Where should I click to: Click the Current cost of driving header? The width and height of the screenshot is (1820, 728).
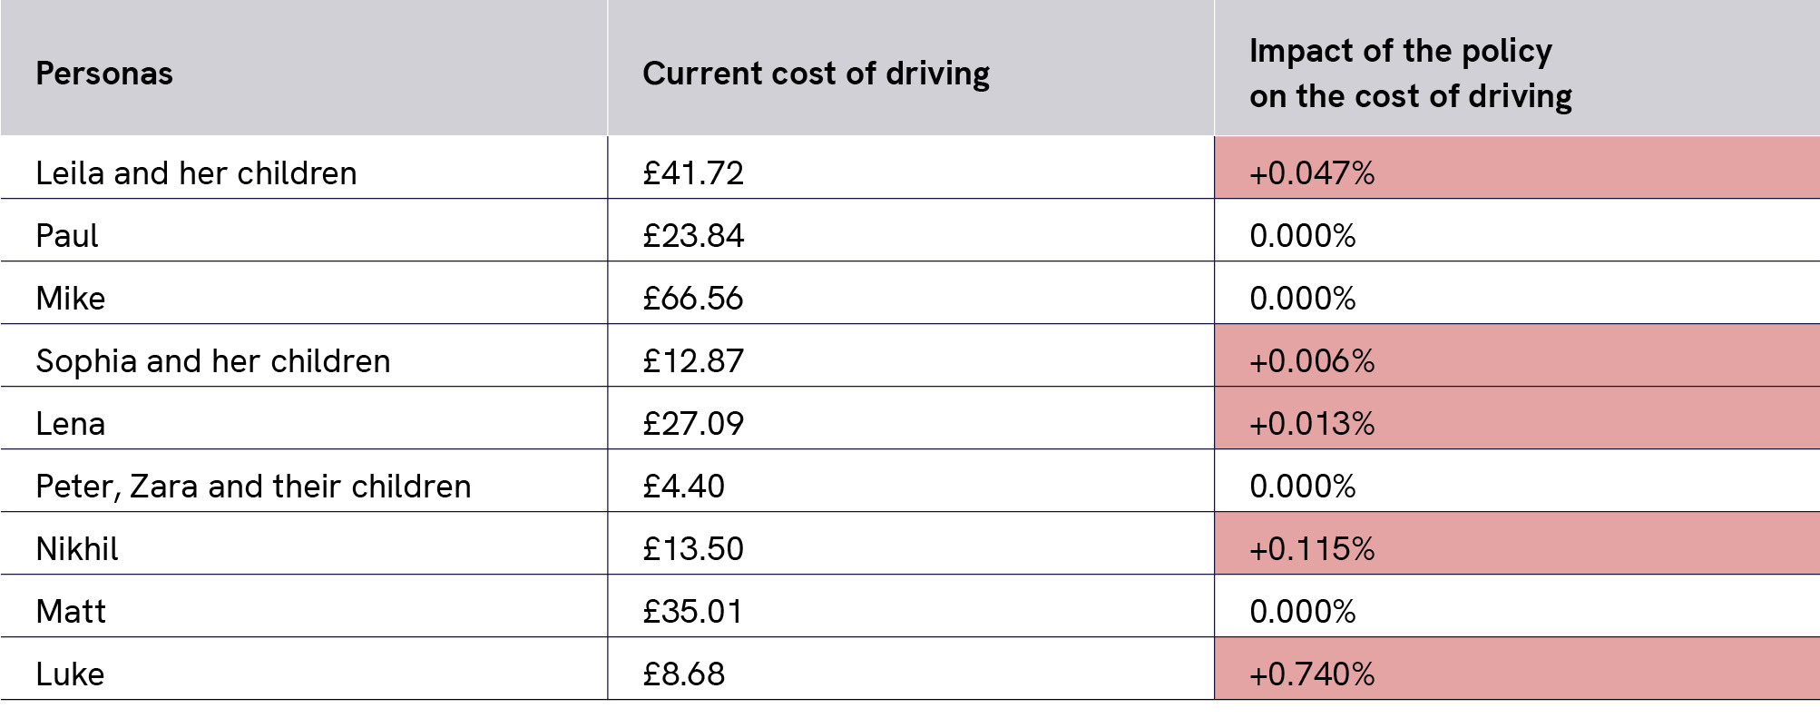tap(816, 74)
